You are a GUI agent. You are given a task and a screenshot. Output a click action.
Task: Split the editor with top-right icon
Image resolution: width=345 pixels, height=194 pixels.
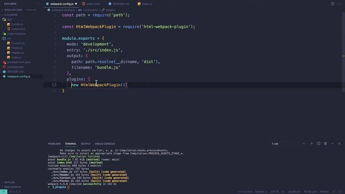(x=333, y=4)
